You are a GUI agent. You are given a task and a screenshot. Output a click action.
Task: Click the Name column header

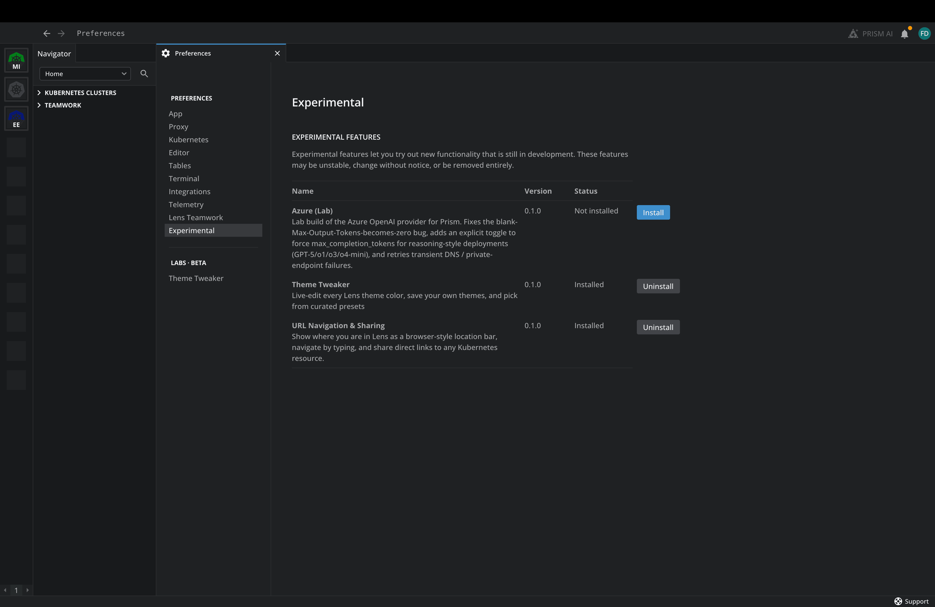[303, 191]
